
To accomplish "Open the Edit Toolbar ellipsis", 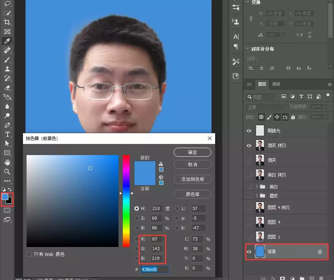I will pyautogui.click(x=7, y=181).
